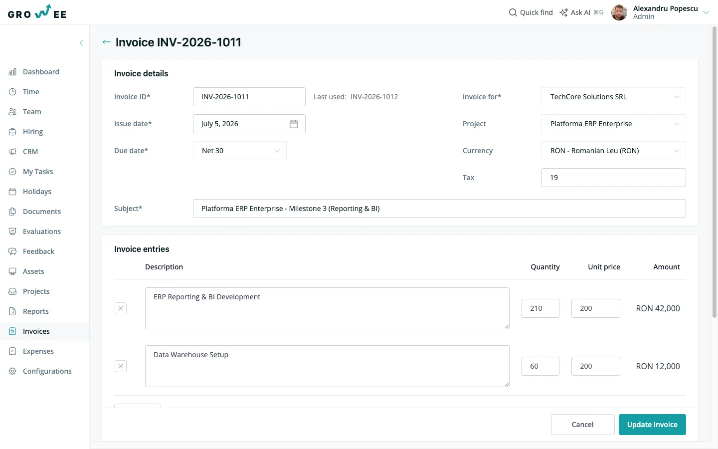This screenshot has width=718, height=449.
Task: Click Alexandru Popescu's avatar photo
Action: [619, 12]
